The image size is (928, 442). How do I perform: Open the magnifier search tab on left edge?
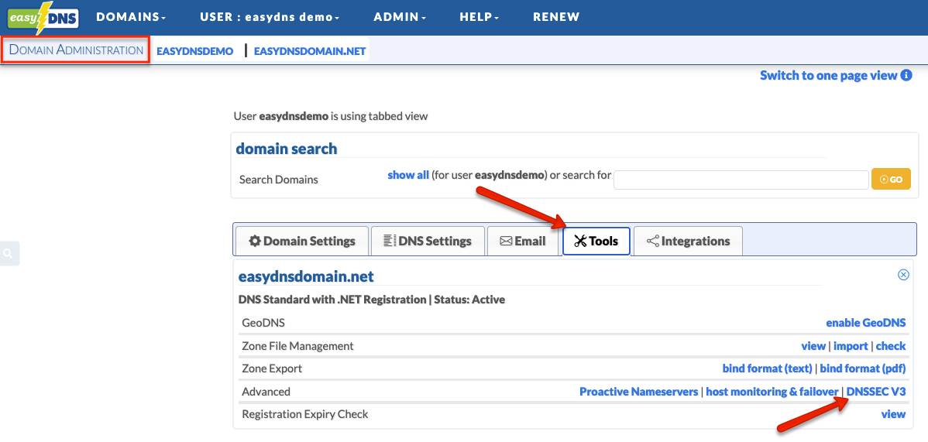tap(9, 253)
